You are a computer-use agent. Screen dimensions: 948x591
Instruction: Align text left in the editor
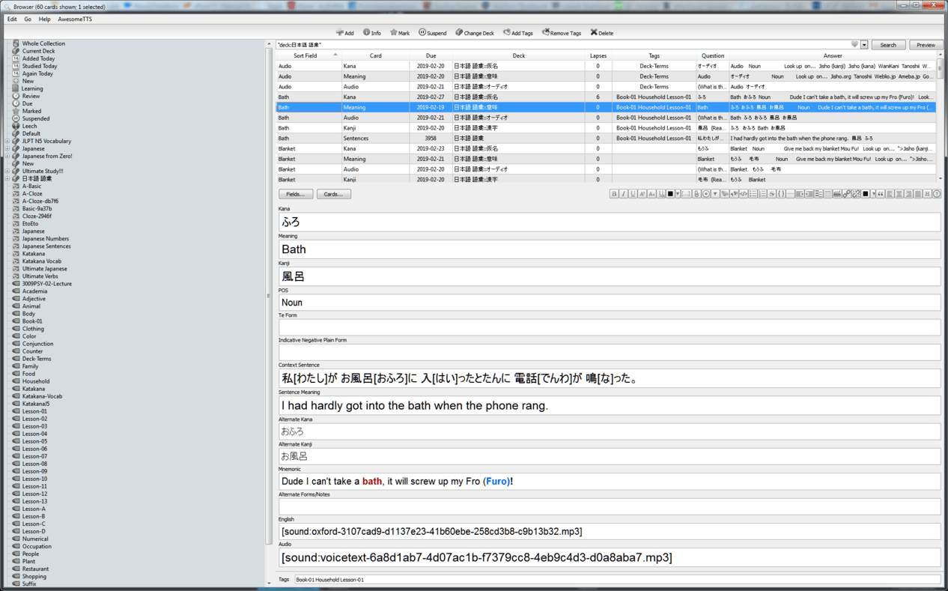click(889, 194)
